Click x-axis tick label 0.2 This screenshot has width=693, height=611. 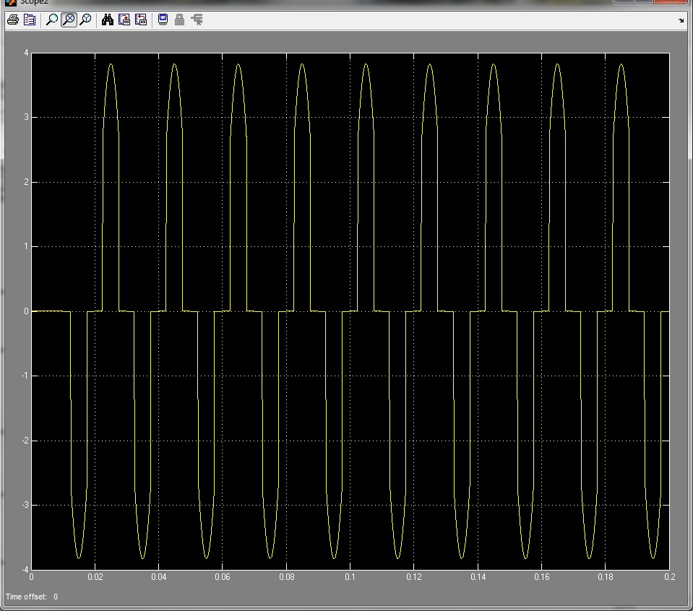[x=670, y=577]
